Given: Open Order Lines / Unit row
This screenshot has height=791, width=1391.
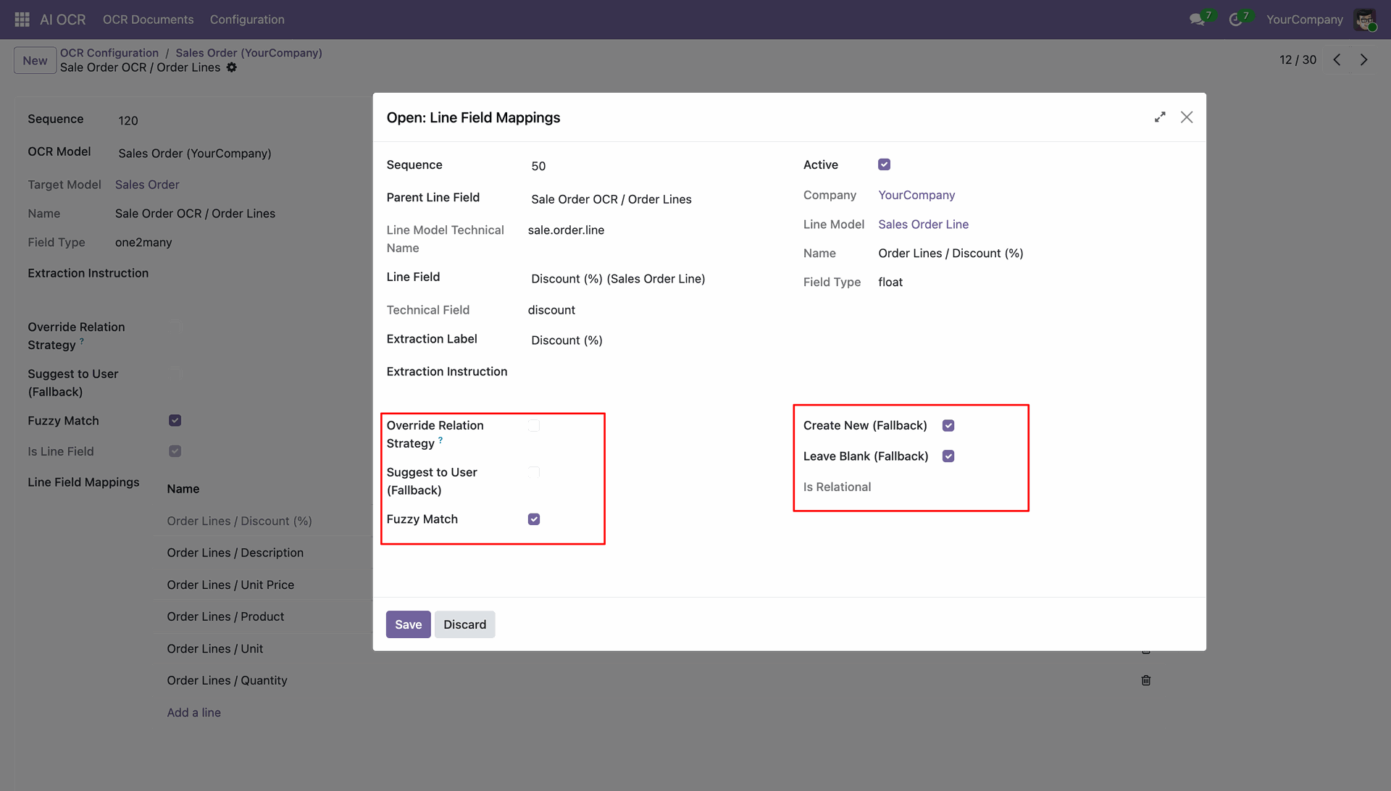Looking at the screenshot, I should pyautogui.click(x=214, y=648).
